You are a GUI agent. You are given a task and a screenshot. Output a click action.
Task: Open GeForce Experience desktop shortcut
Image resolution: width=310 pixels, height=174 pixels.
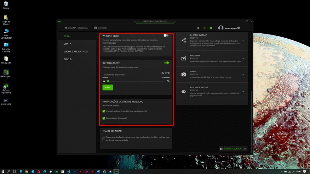click(x=6, y=87)
